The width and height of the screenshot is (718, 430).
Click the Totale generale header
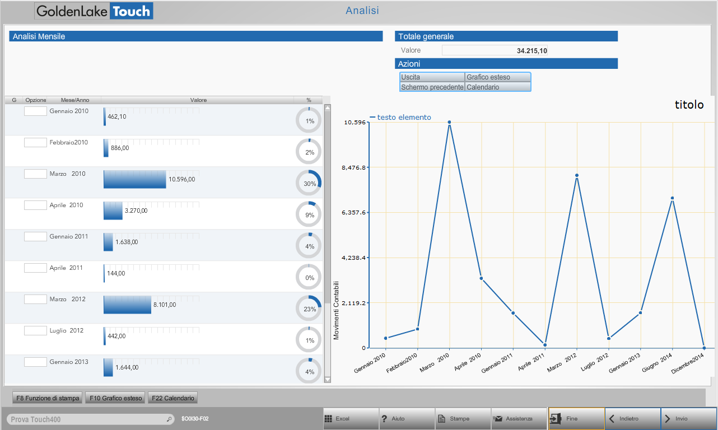tap(506, 36)
